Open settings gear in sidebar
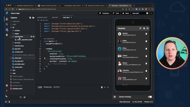 click(x=7, y=85)
